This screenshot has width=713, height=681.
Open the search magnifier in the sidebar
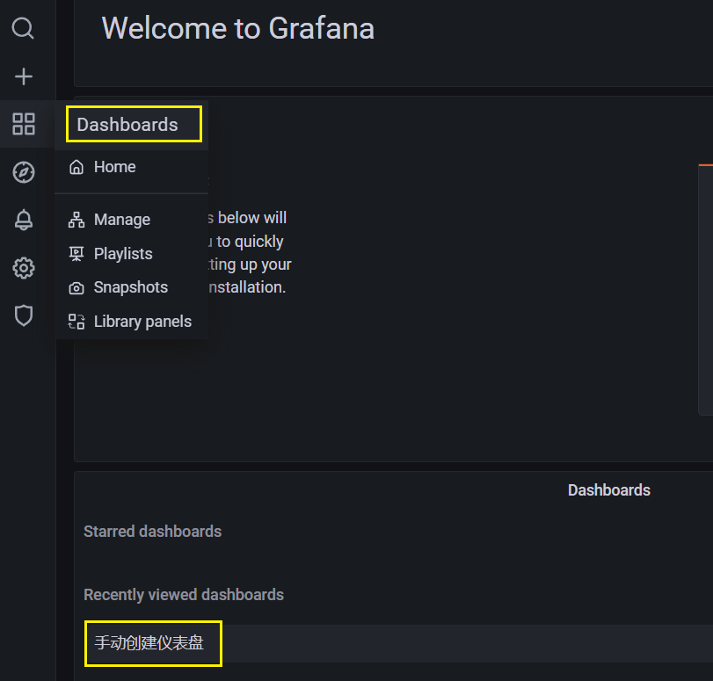[23, 28]
